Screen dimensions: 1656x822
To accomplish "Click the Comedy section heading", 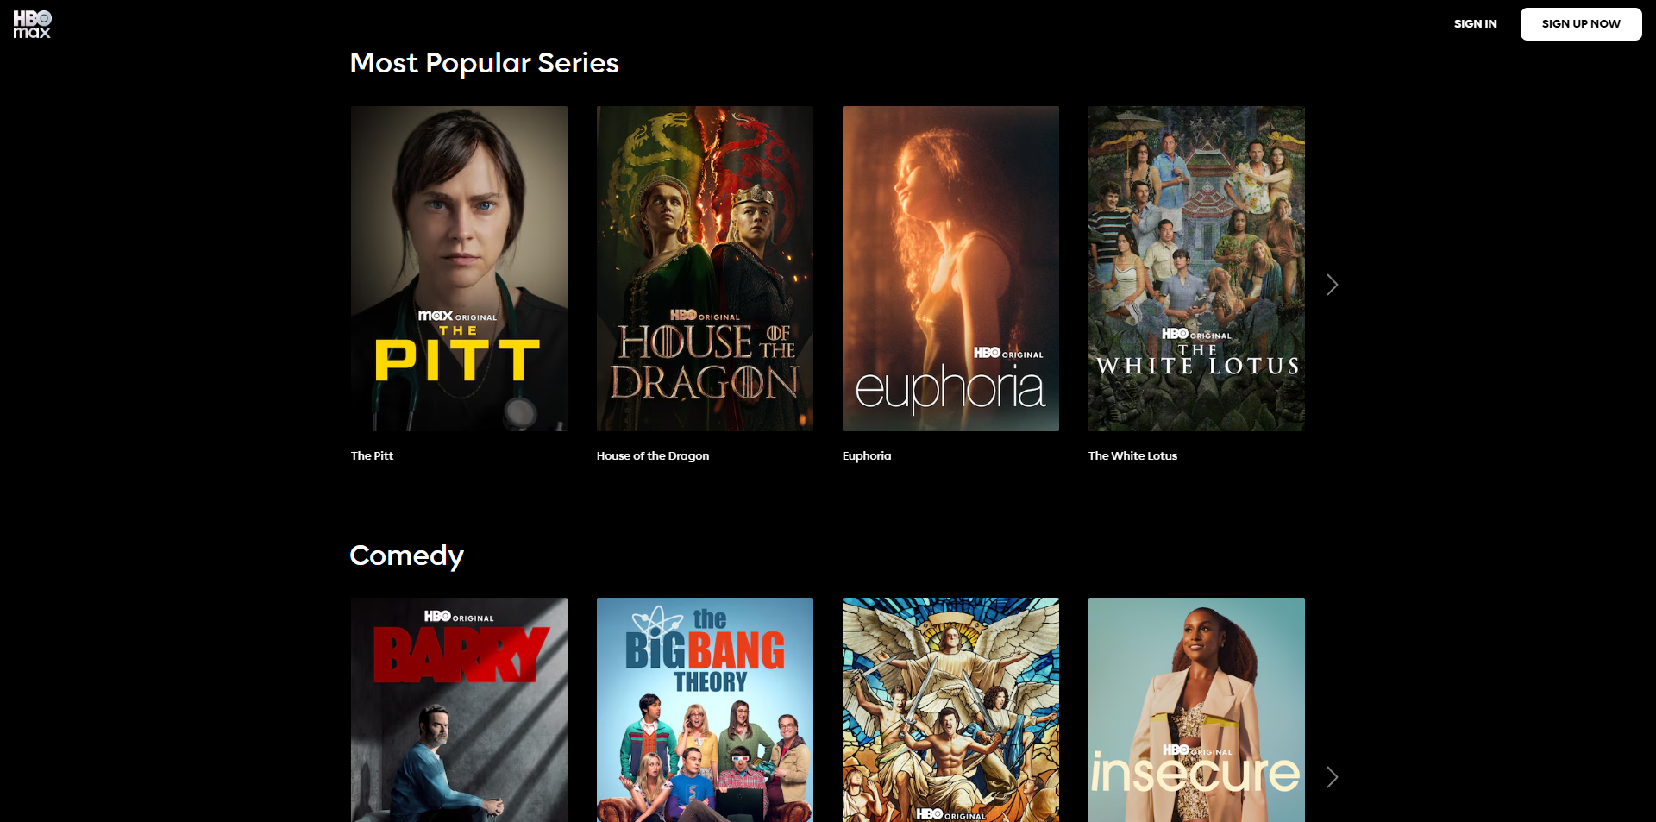I will (406, 556).
